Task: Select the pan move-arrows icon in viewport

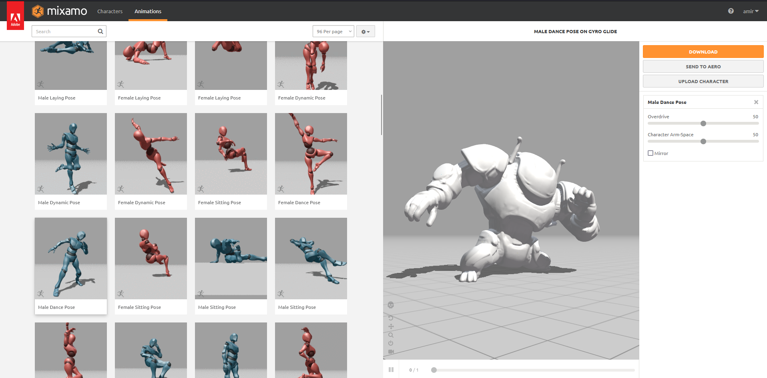Action: coord(391,326)
